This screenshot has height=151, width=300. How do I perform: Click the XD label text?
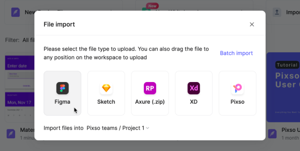pyautogui.click(x=194, y=102)
